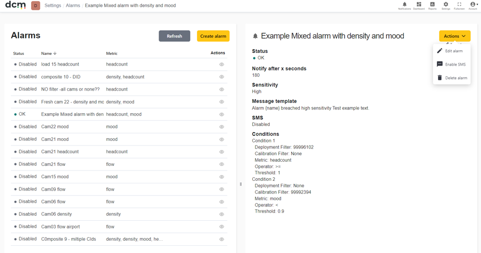Click the pencil Edit alarm icon
The width and height of the screenshot is (481, 253).
pyautogui.click(x=440, y=51)
